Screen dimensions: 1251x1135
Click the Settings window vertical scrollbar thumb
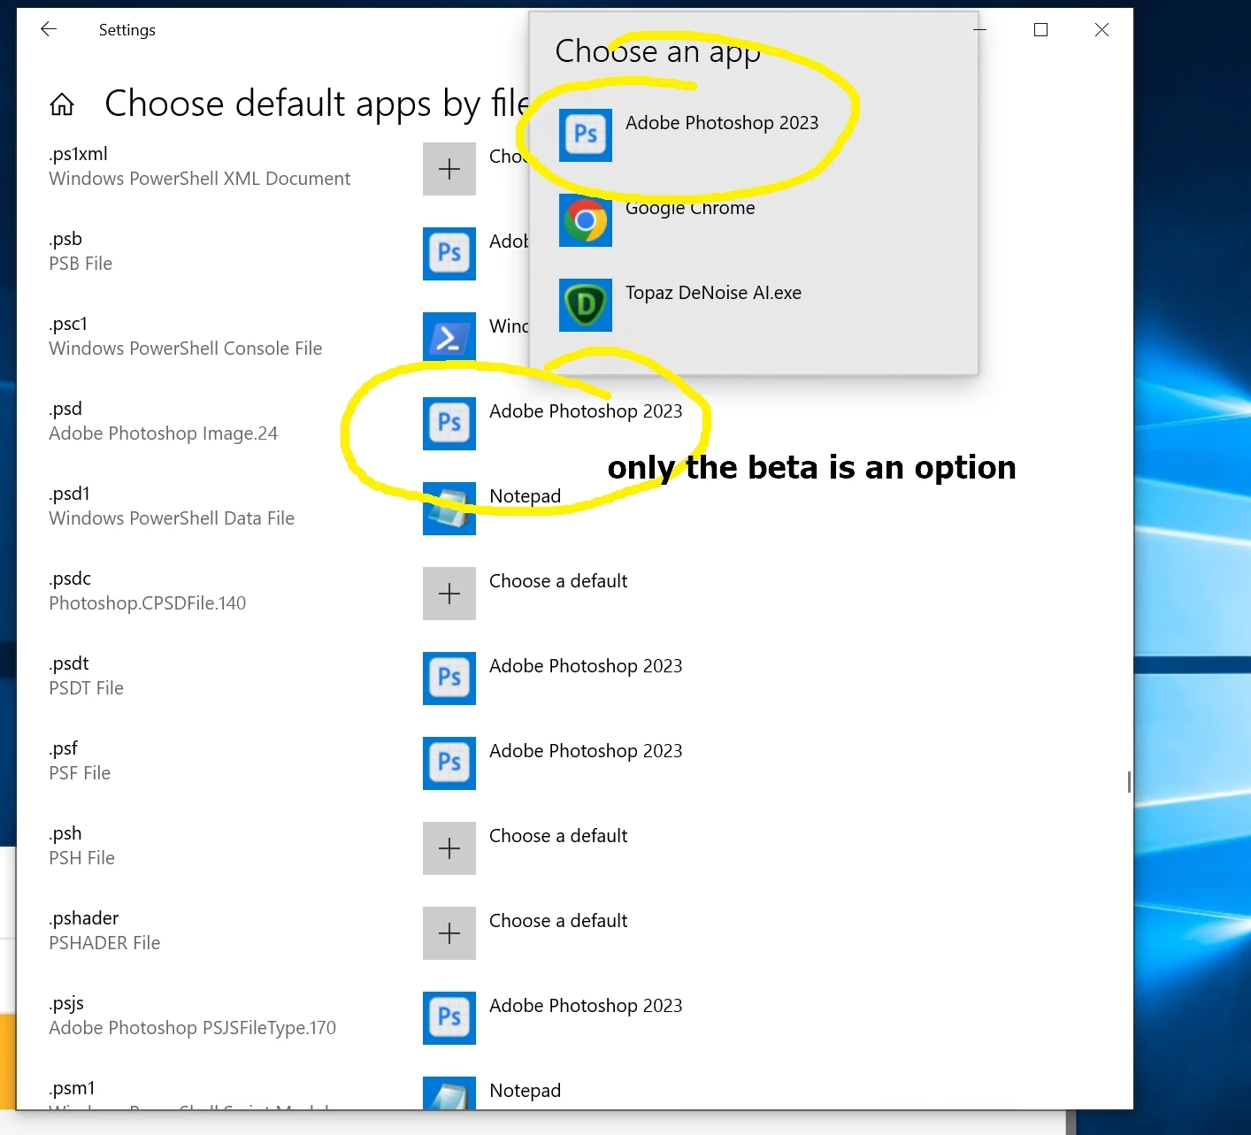pyautogui.click(x=1129, y=782)
